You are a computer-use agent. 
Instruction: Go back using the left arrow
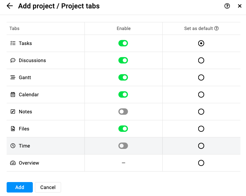tap(10, 6)
